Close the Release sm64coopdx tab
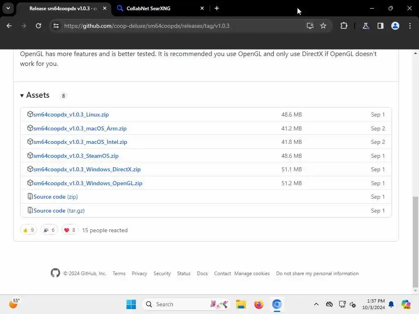The image size is (419, 314). point(105,8)
